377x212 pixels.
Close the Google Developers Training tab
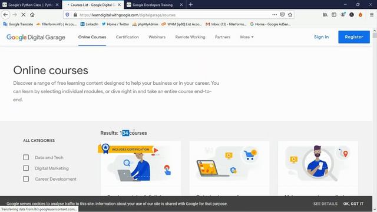(x=181, y=5)
